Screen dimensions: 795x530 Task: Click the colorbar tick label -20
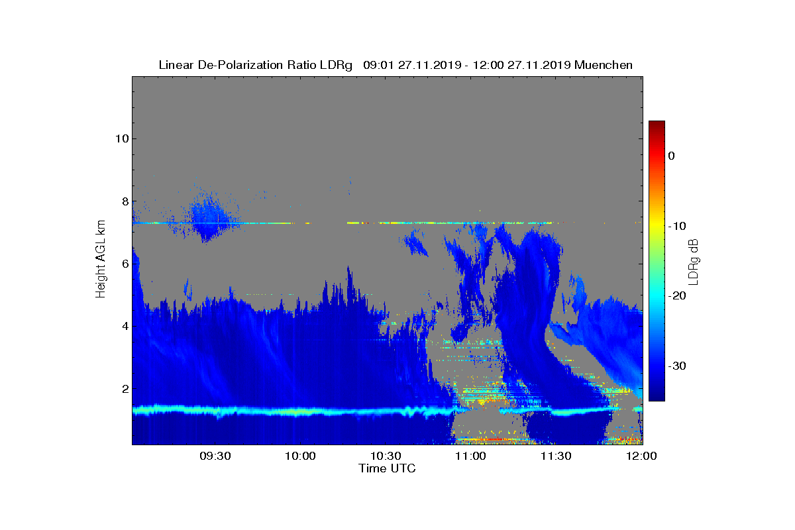click(x=676, y=295)
